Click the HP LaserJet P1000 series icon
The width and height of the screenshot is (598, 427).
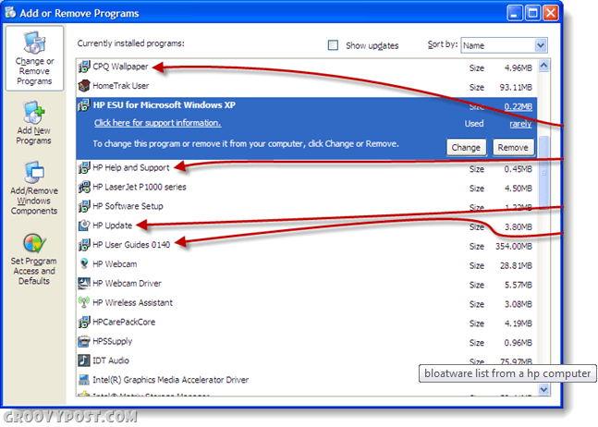(x=84, y=188)
